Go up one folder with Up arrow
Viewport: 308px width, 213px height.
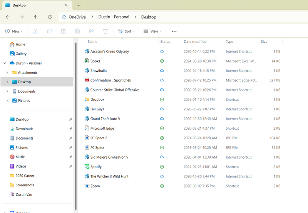click(x=35, y=17)
